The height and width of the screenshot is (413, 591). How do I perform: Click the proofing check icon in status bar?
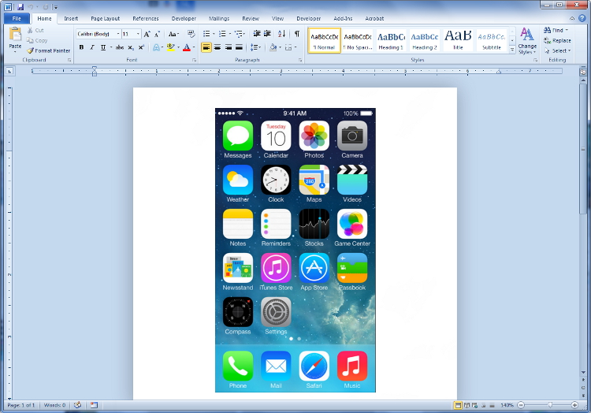pos(77,405)
